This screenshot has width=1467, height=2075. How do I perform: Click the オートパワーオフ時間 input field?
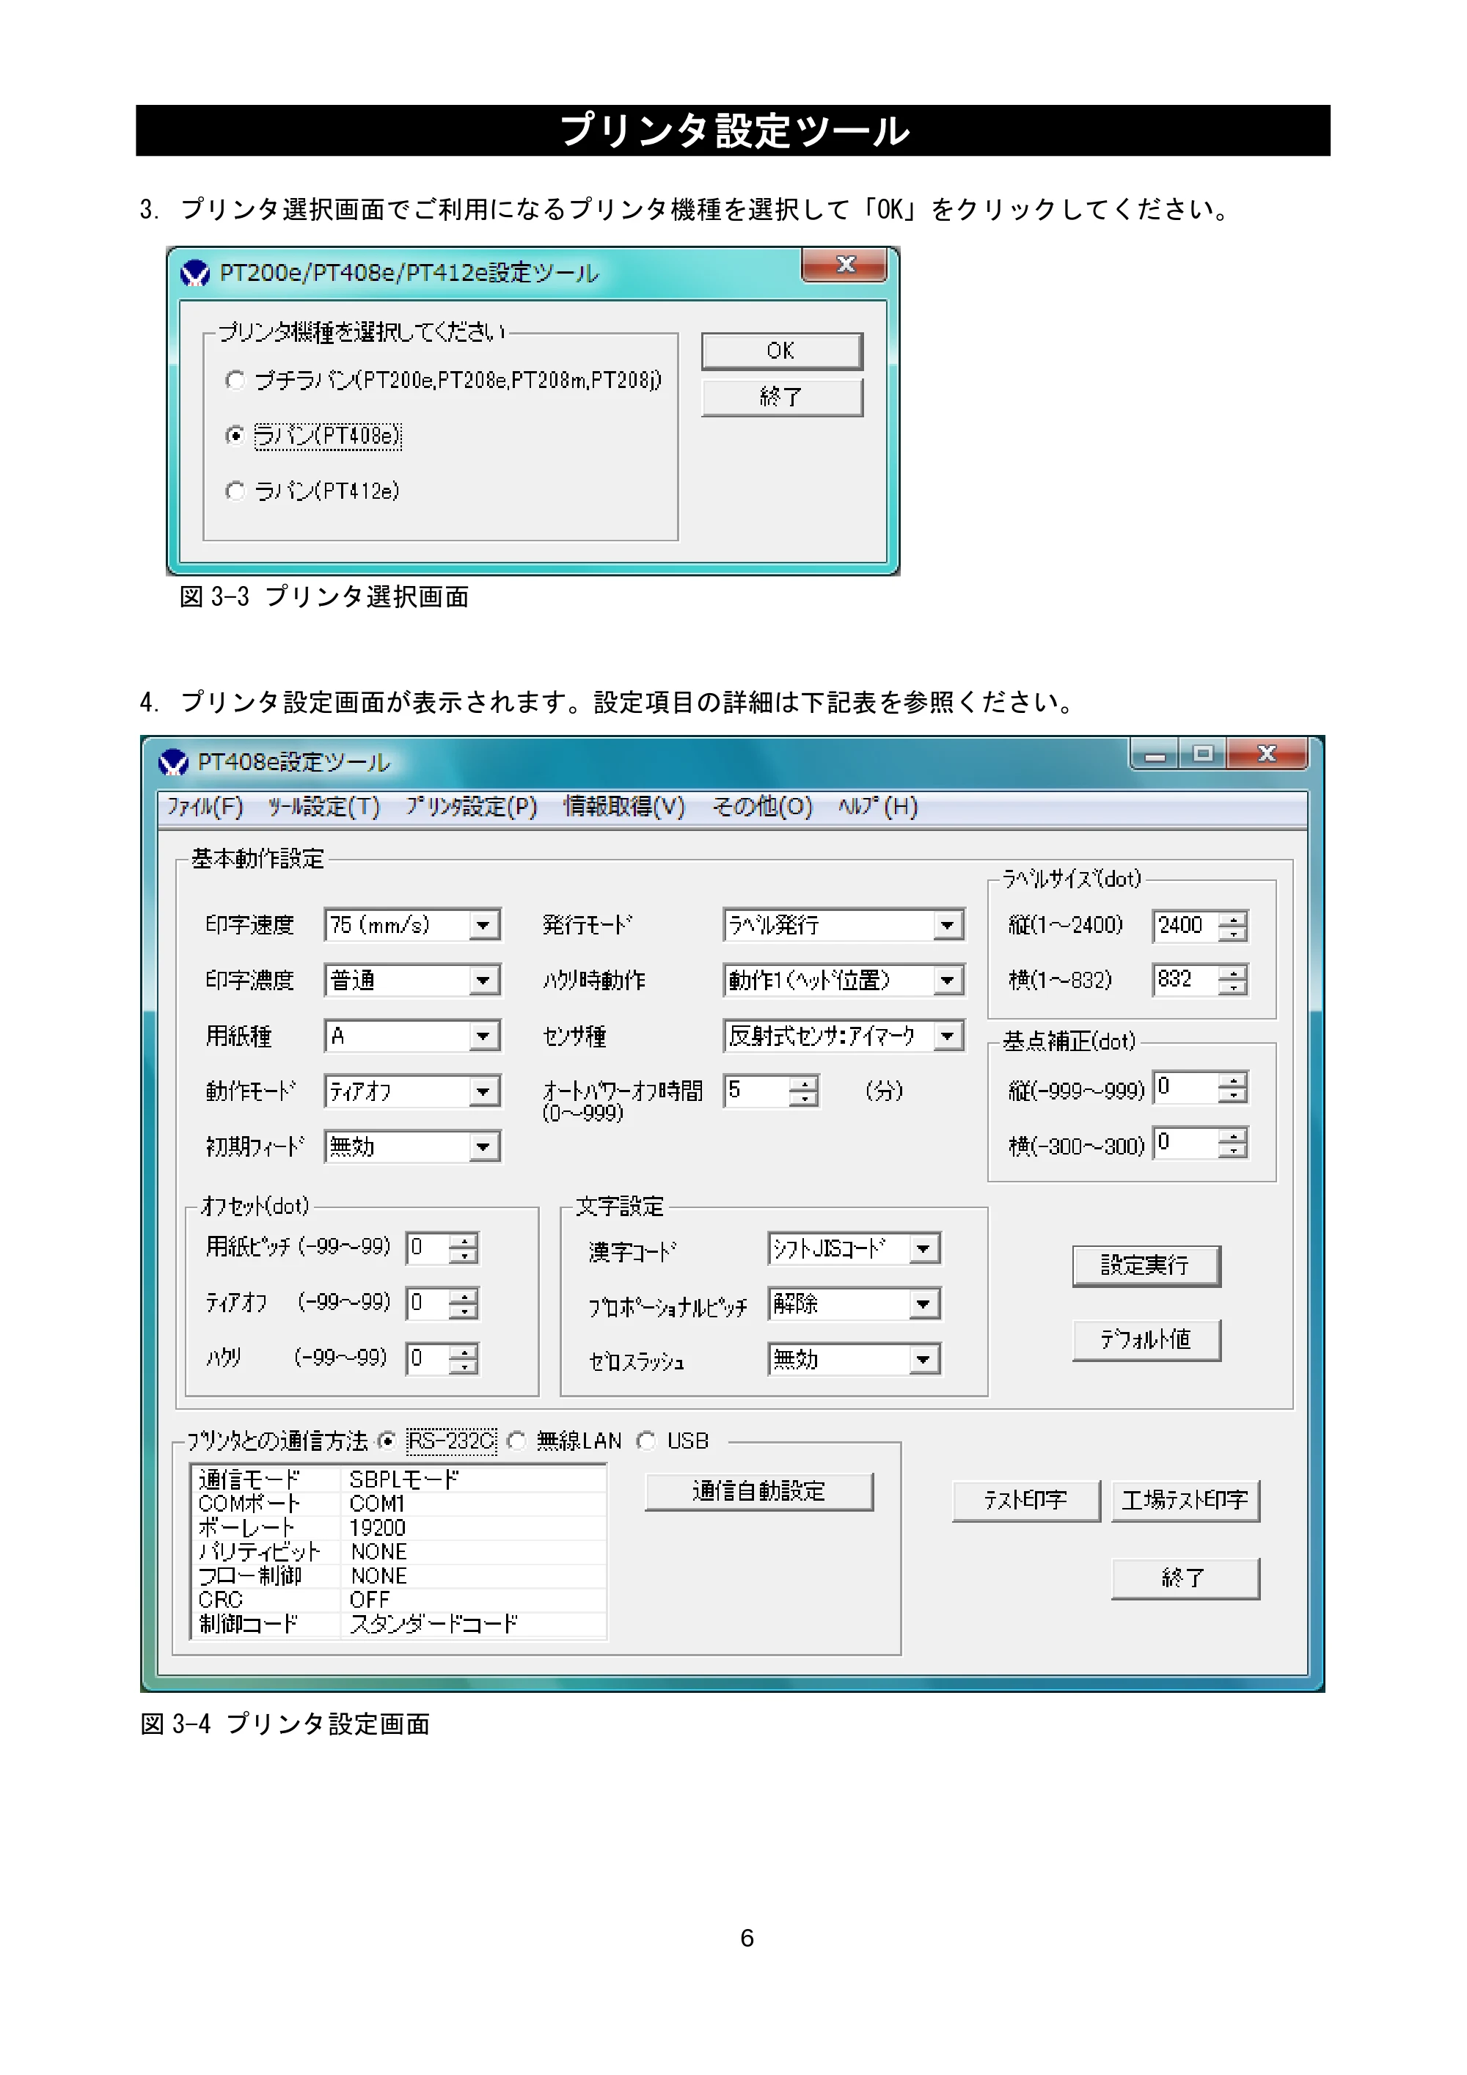coord(756,1091)
